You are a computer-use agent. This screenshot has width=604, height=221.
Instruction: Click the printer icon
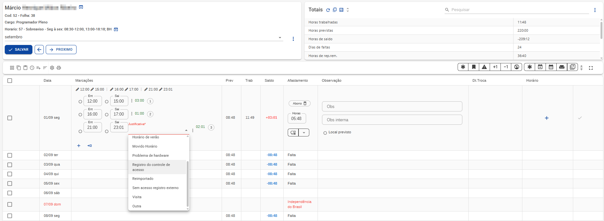point(59,68)
